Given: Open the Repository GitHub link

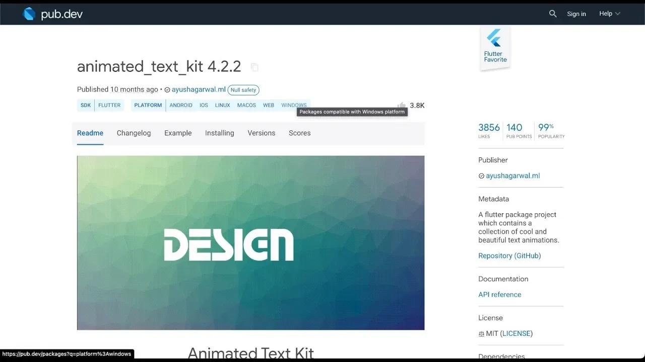Looking at the screenshot, I should click(509, 255).
